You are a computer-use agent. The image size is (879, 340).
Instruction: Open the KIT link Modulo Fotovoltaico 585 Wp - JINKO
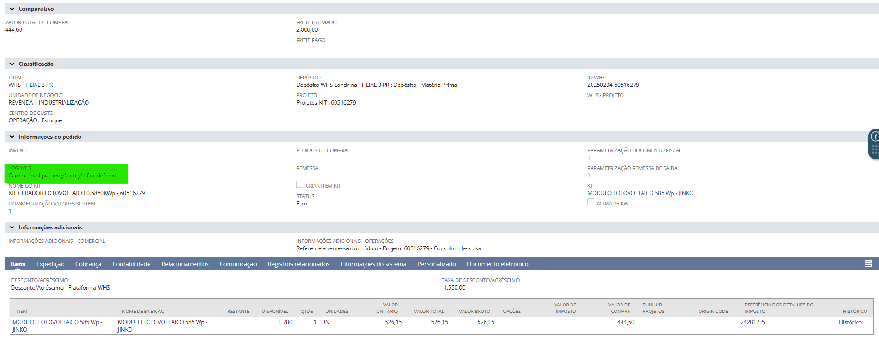640,193
